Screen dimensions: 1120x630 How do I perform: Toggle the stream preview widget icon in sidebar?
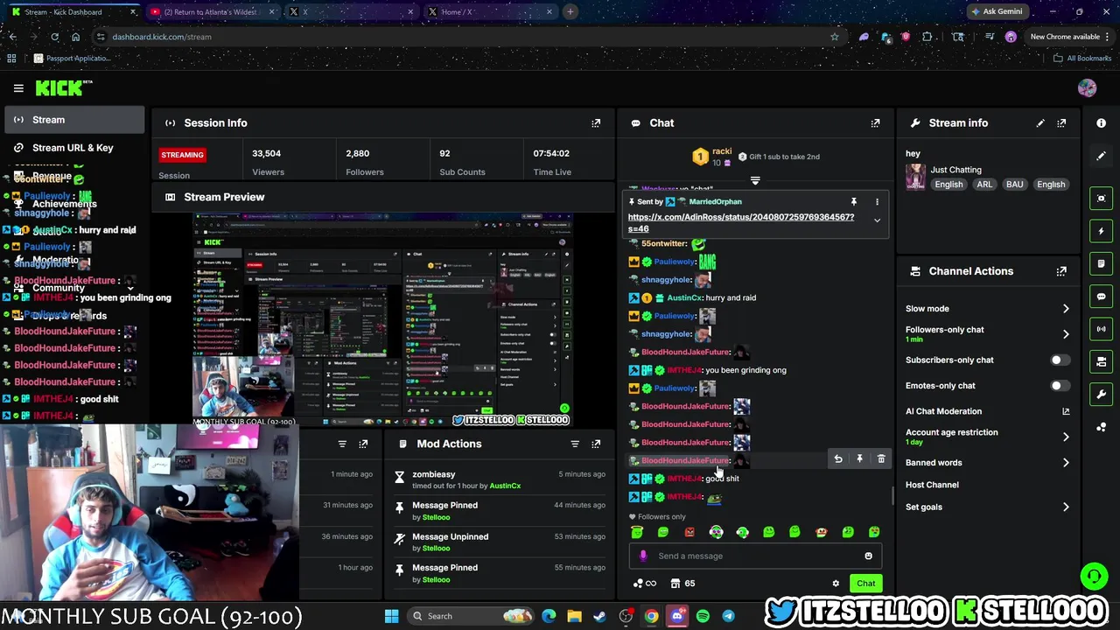(1101, 199)
